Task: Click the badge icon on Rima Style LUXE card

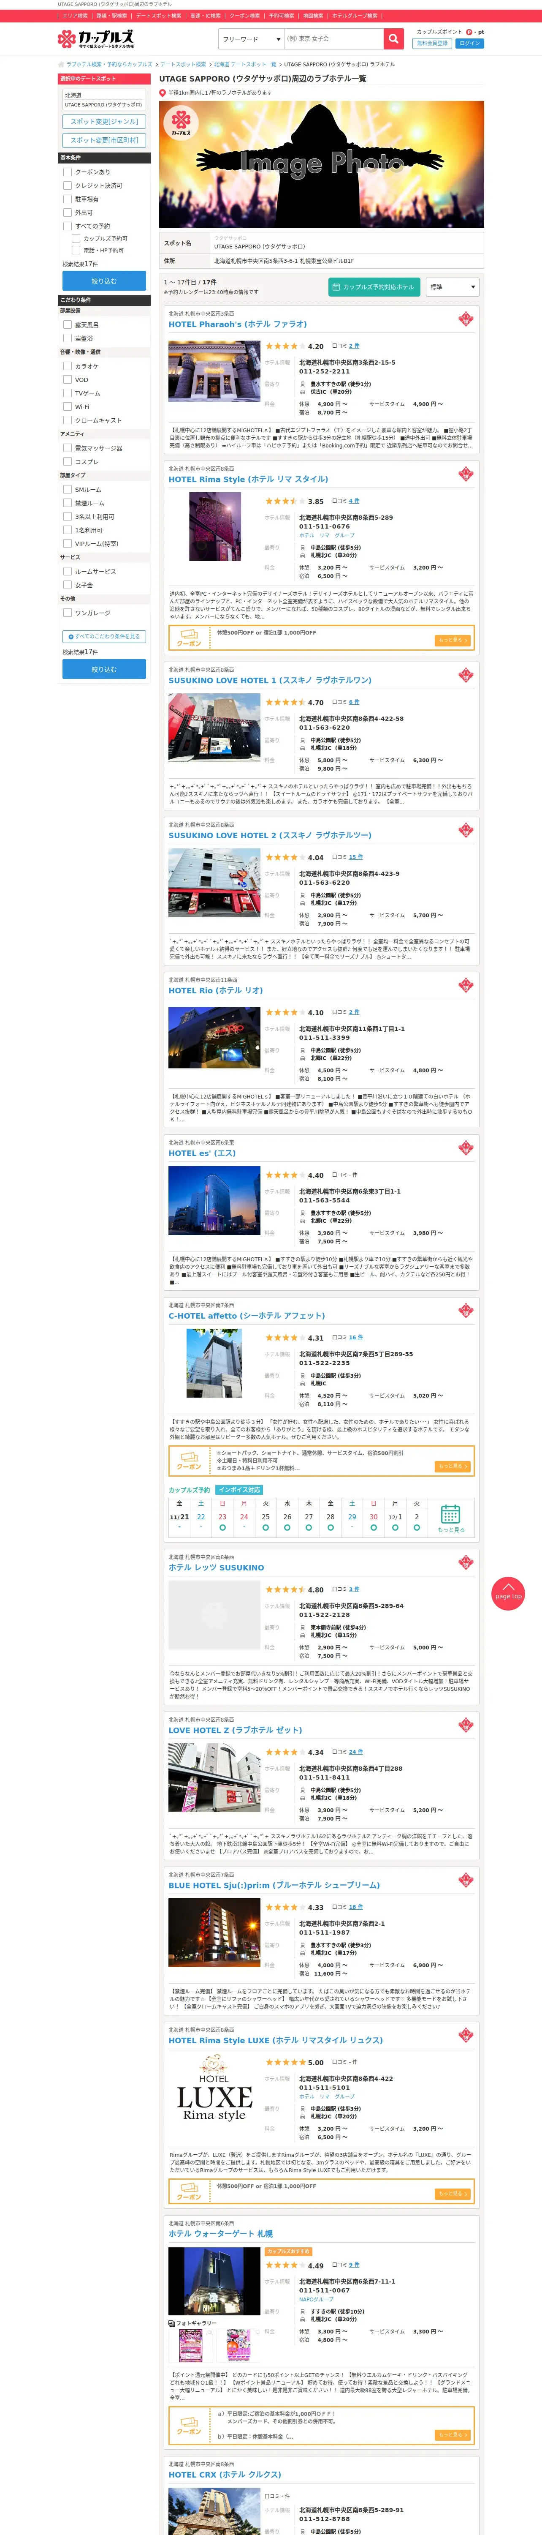Action: (466, 2035)
